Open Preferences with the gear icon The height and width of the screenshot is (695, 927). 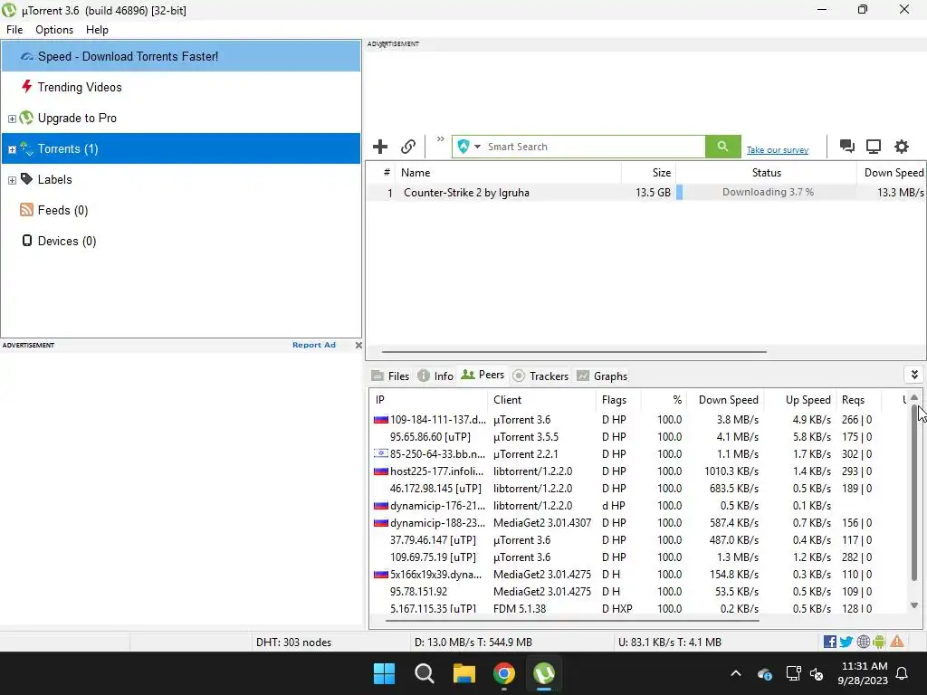901,146
